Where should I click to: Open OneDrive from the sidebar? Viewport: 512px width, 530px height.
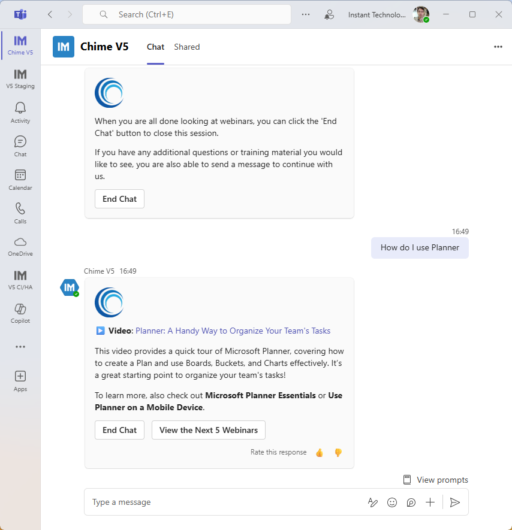pos(20,247)
